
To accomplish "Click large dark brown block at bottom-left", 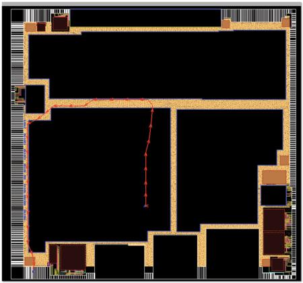I will point(73,257).
